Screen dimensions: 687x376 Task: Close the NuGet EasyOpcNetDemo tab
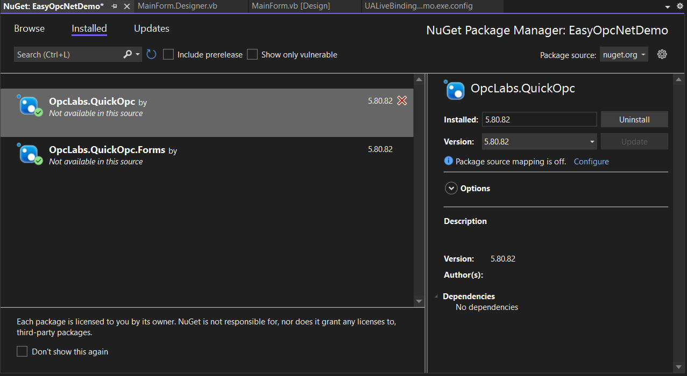tap(127, 6)
